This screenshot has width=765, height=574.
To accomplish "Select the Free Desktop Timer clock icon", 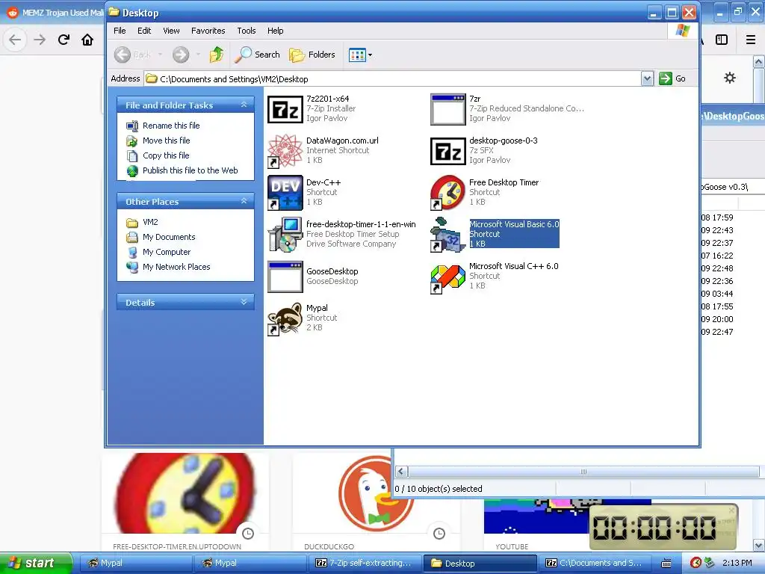I will [448, 194].
